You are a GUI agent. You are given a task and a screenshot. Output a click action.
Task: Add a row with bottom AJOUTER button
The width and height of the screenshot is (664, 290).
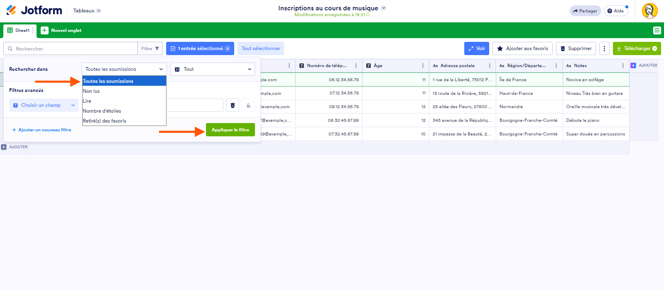(15, 147)
